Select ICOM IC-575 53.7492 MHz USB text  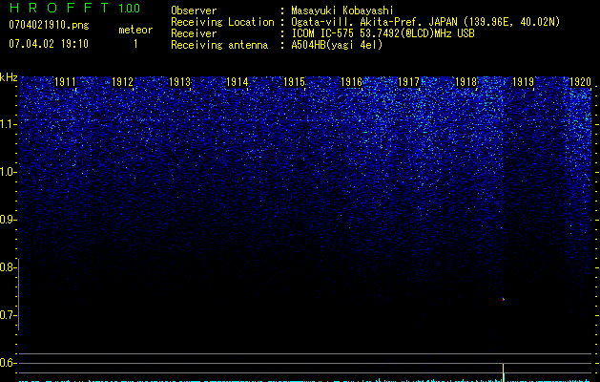pos(383,33)
